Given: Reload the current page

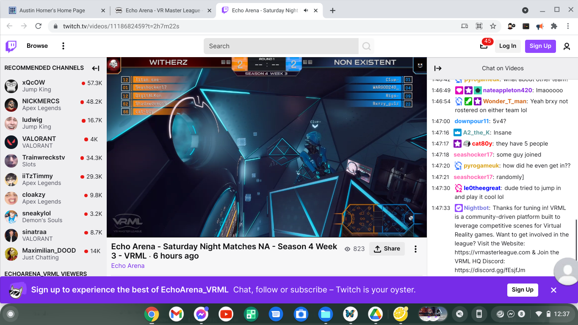Looking at the screenshot, I should [x=38, y=26].
